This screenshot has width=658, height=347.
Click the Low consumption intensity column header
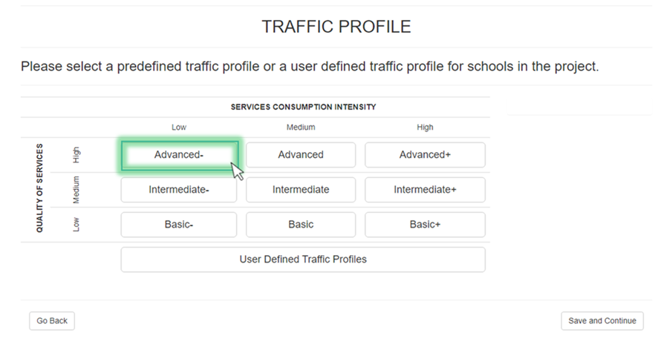click(x=179, y=128)
